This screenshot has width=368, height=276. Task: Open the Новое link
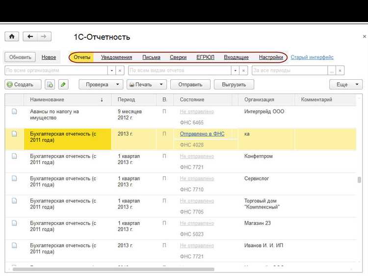point(49,57)
